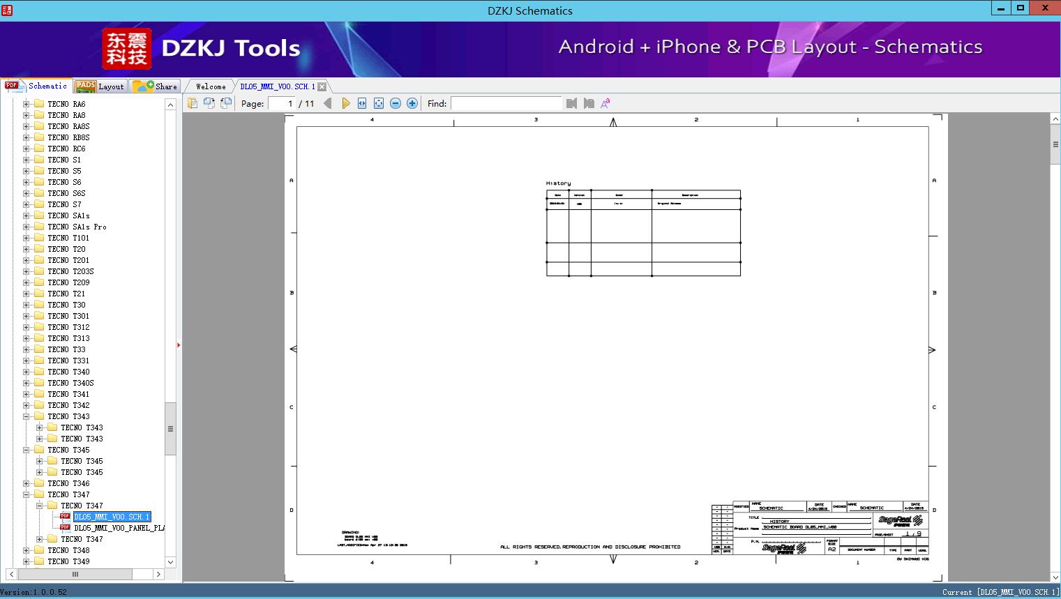The width and height of the screenshot is (1061, 599).
Task: Click the second overlapping-pages toolbar icon
Action: [x=209, y=103]
